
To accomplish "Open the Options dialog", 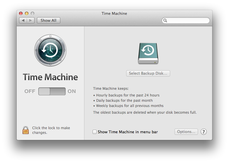I will pos(186,132).
